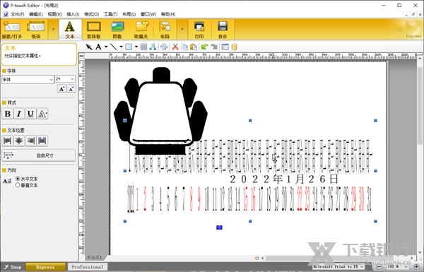This screenshot has height=272, width=424.
Task: Click the 自由尺寸 (Free size) button
Action: click(x=38, y=155)
